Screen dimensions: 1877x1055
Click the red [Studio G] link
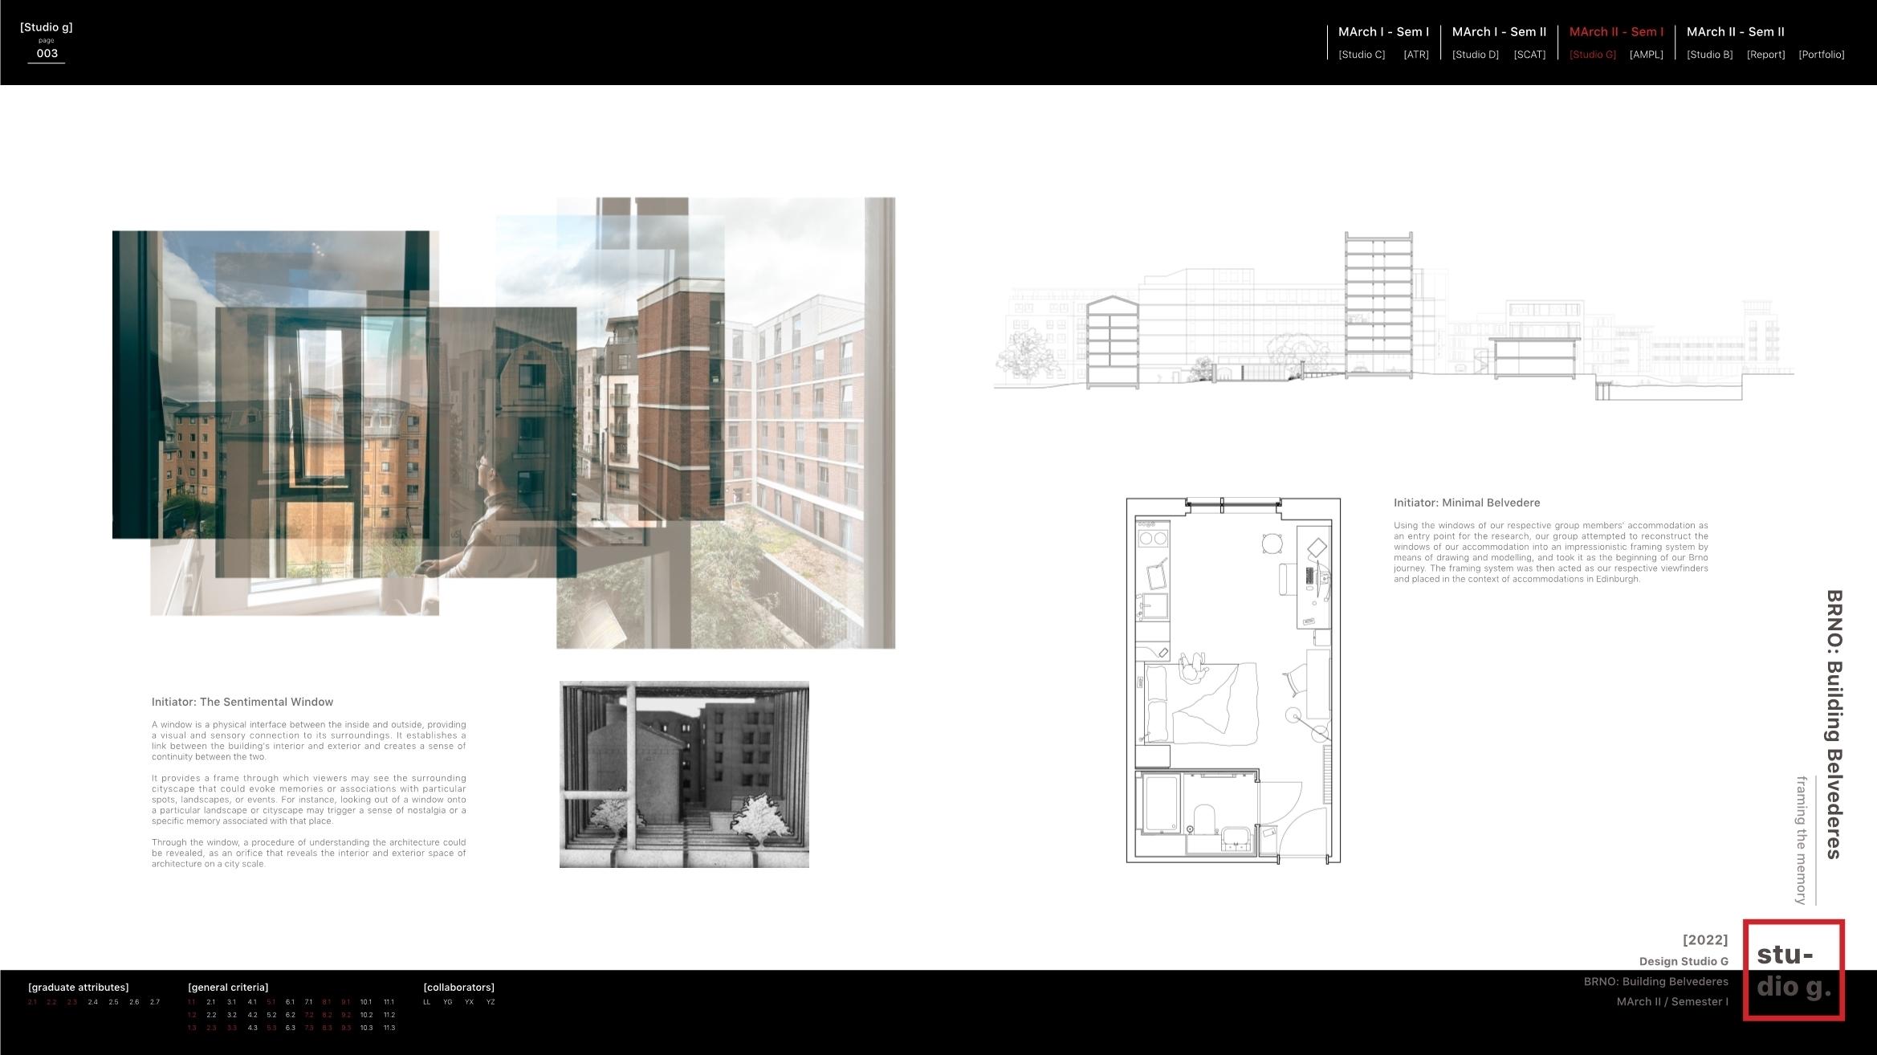(x=1592, y=55)
